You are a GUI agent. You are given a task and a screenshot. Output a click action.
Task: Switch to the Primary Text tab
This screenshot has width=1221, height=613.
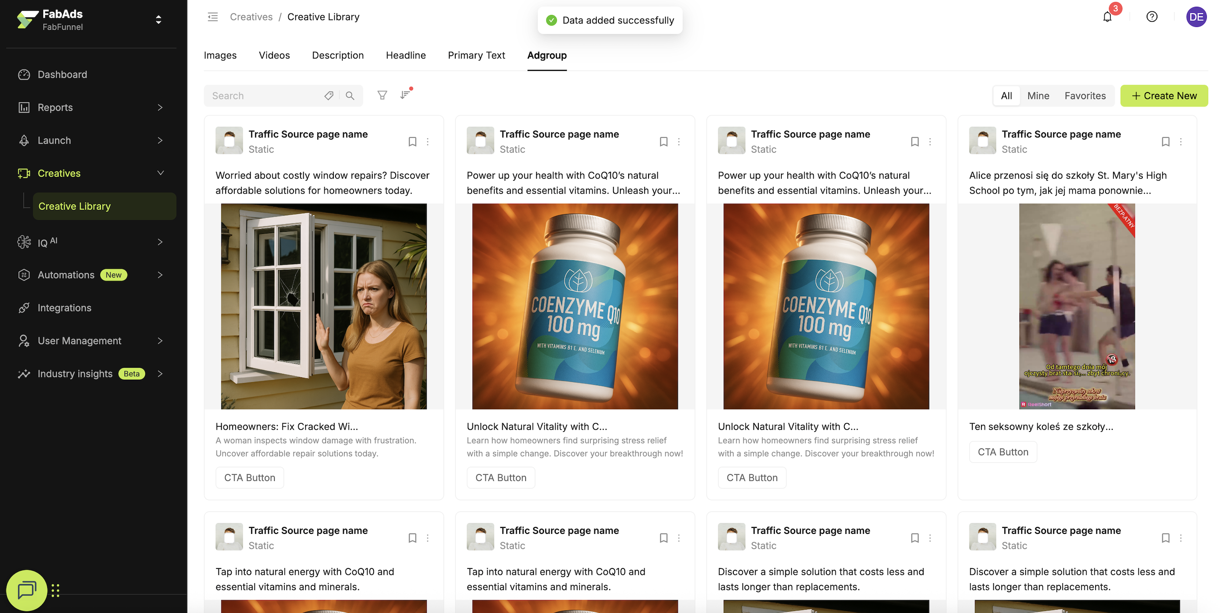(x=476, y=55)
